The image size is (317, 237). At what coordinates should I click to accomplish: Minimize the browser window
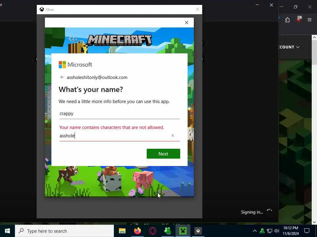pyautogui.click(x=281, y=7)
